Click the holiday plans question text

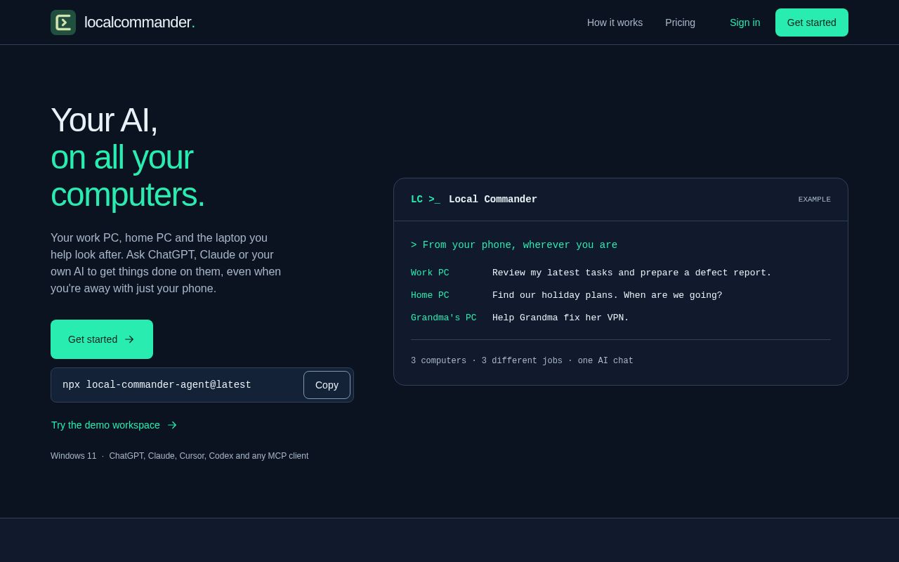tap(607, 295)
